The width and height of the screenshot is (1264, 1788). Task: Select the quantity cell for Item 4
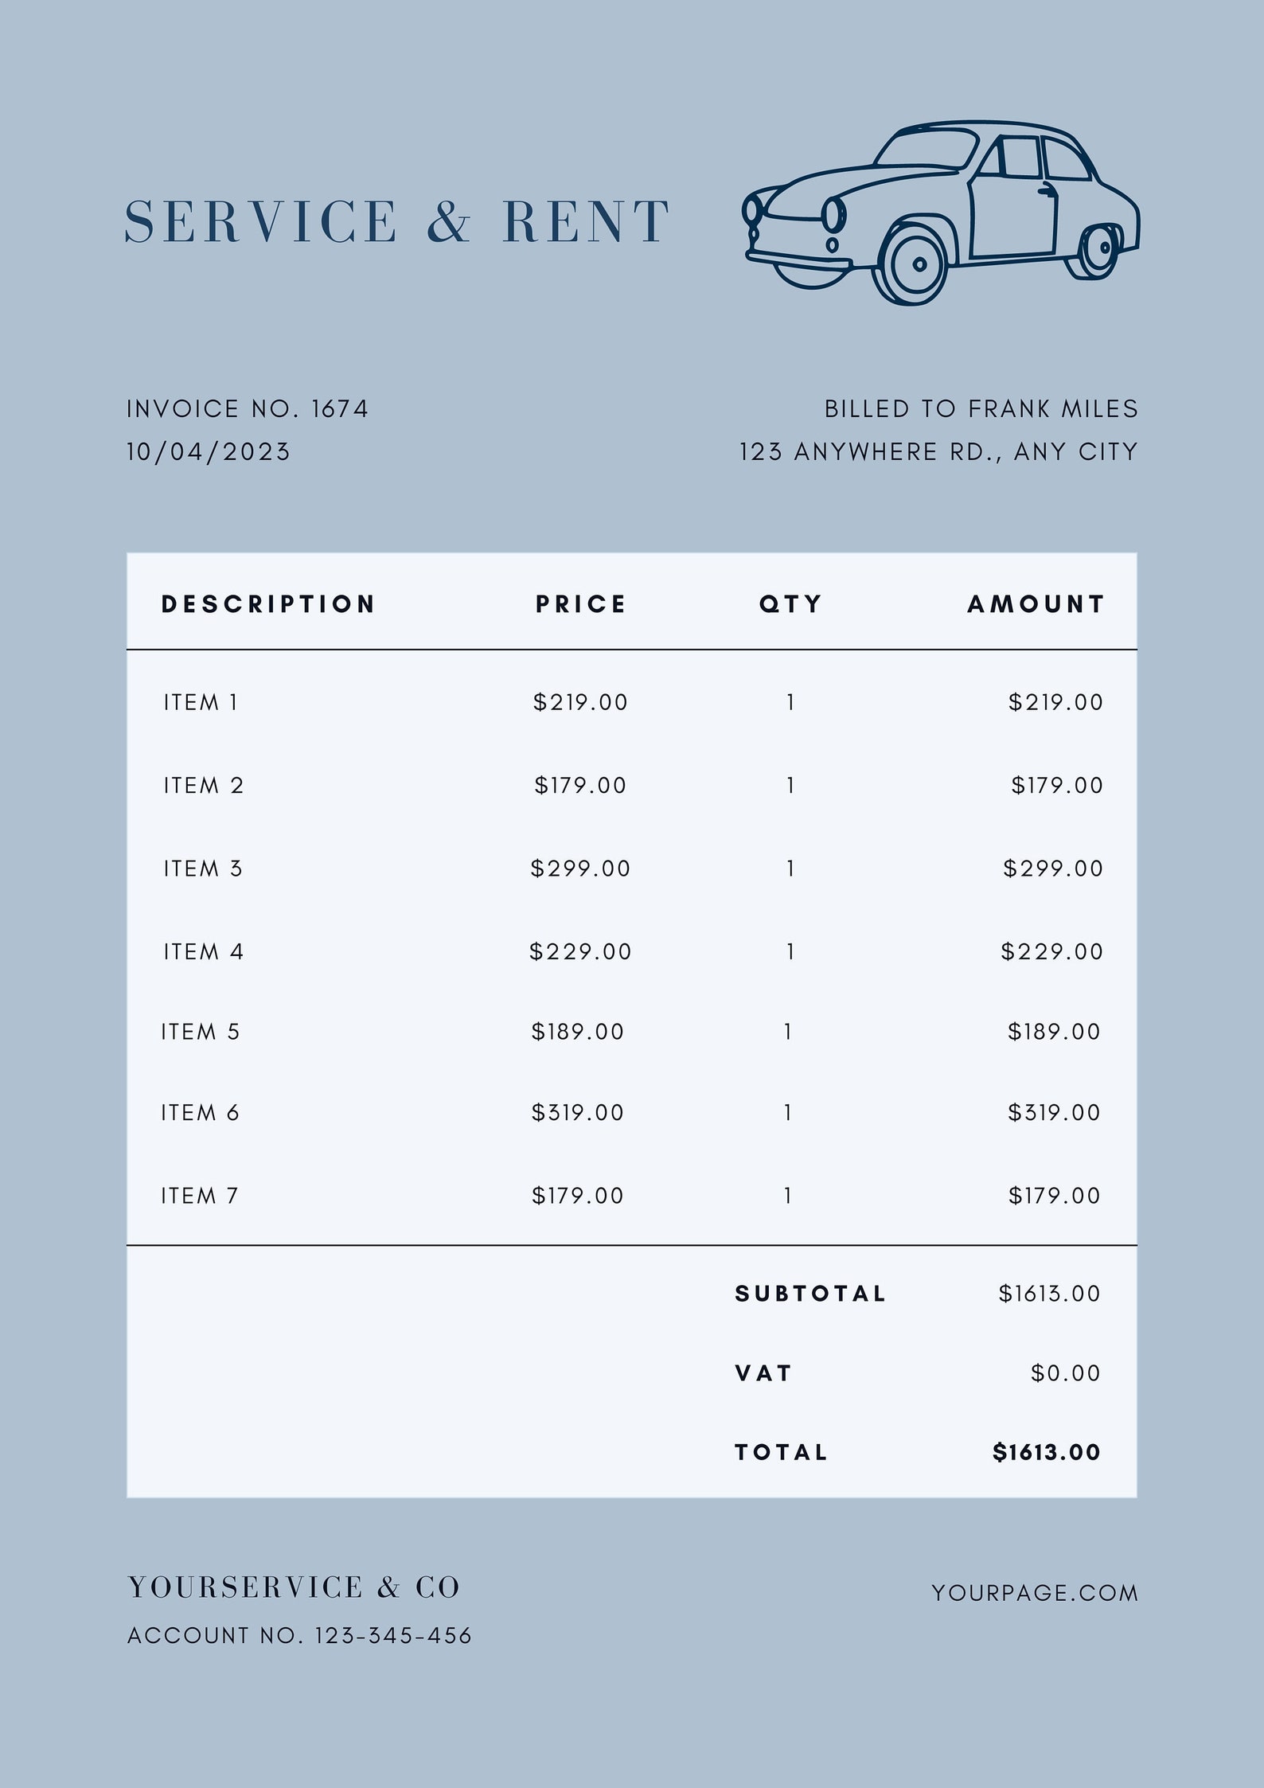coord(790,951)
